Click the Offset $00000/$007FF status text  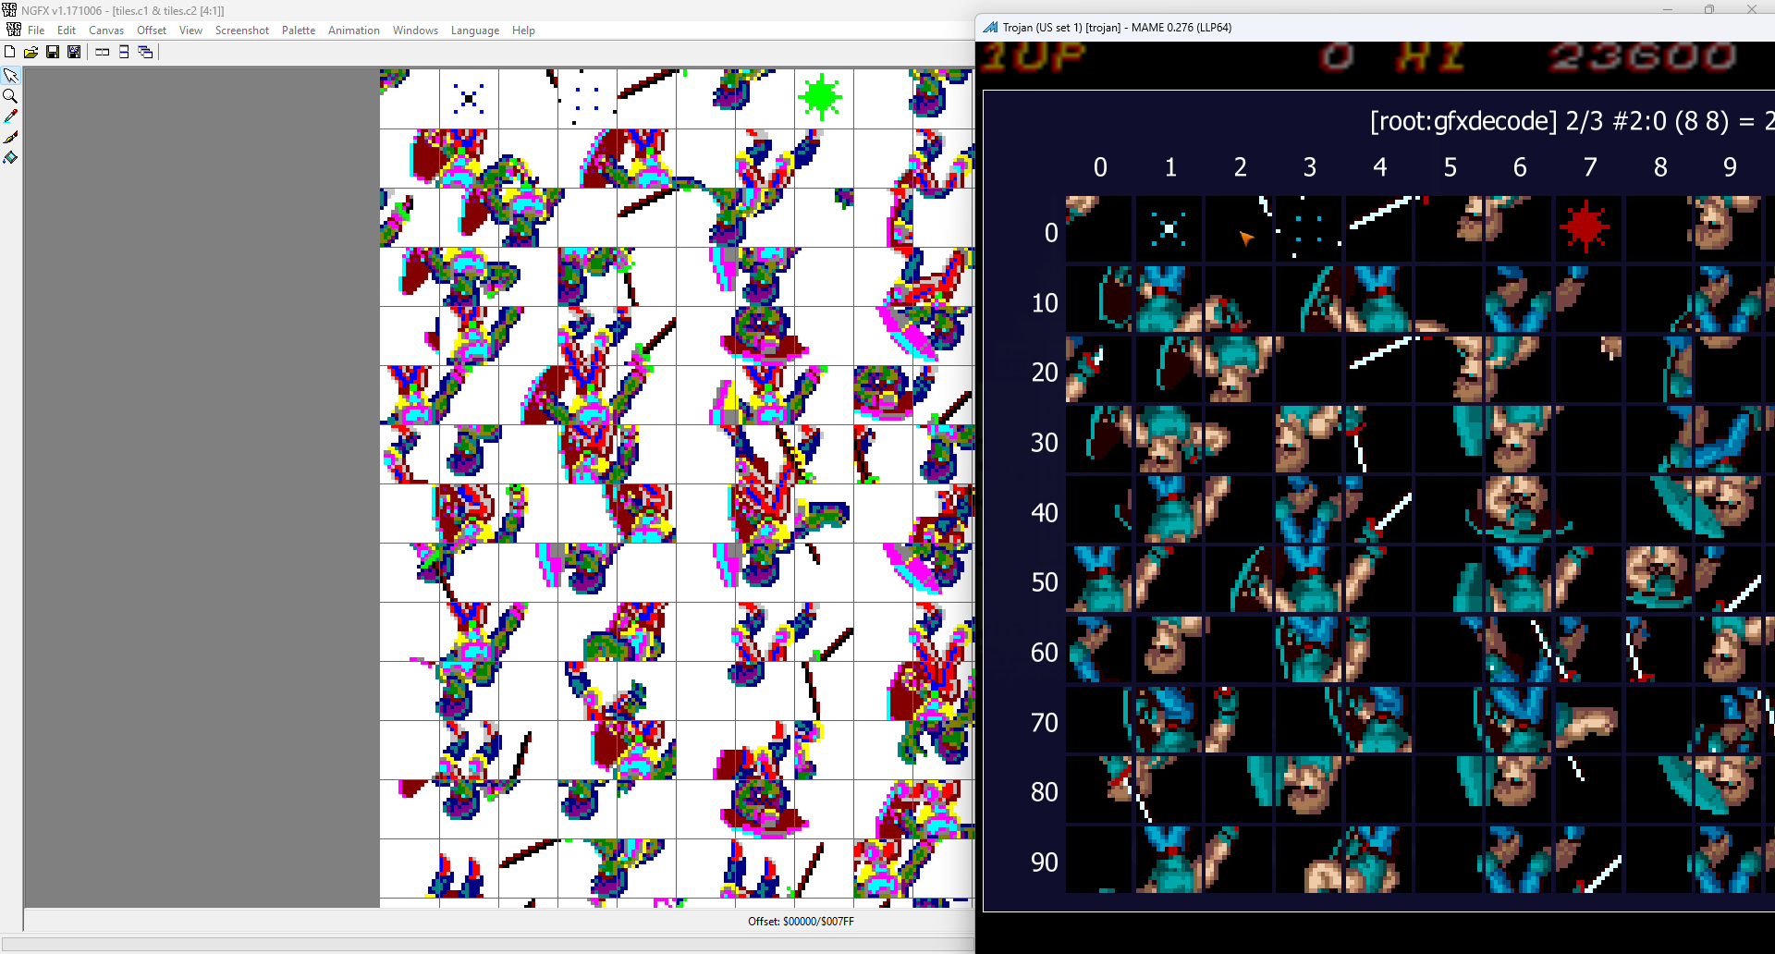801,922
